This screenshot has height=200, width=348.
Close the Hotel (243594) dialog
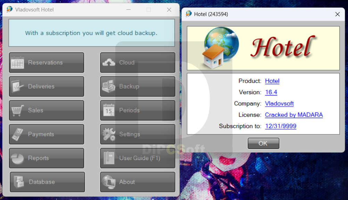tap(338, 14)
